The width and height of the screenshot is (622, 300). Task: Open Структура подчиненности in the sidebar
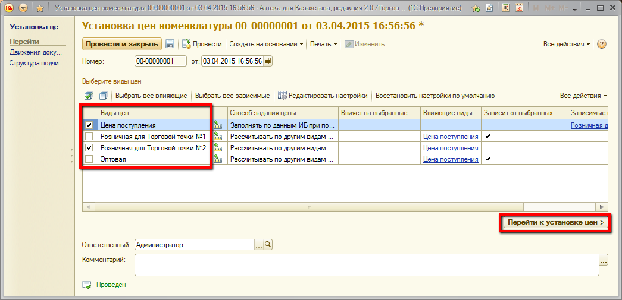click(36, 63)
